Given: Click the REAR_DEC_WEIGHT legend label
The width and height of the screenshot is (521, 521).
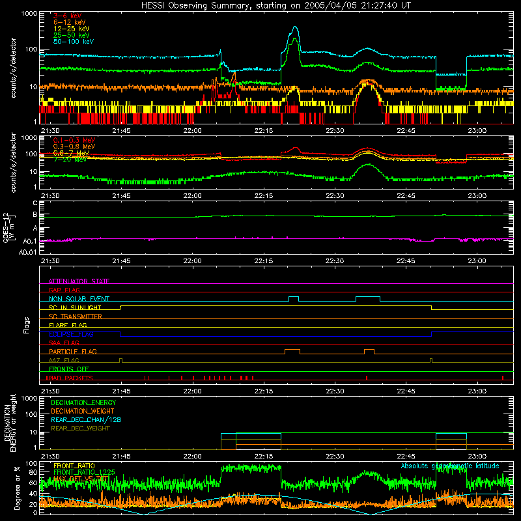Looking at the screenshot, I should coord(80,429).
